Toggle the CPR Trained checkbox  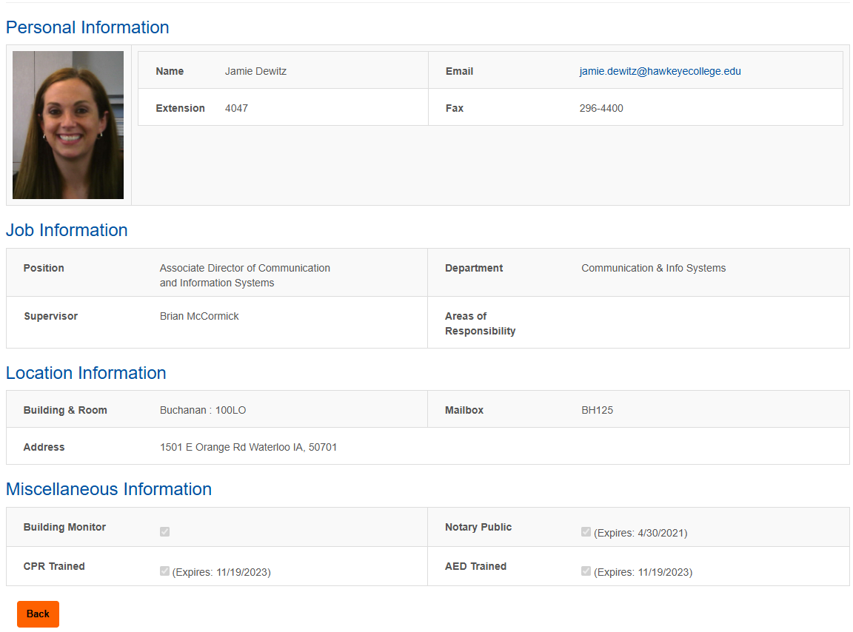coord(164,571)
